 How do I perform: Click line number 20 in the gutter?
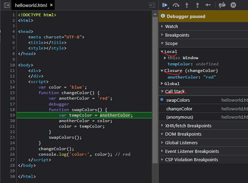12,121
